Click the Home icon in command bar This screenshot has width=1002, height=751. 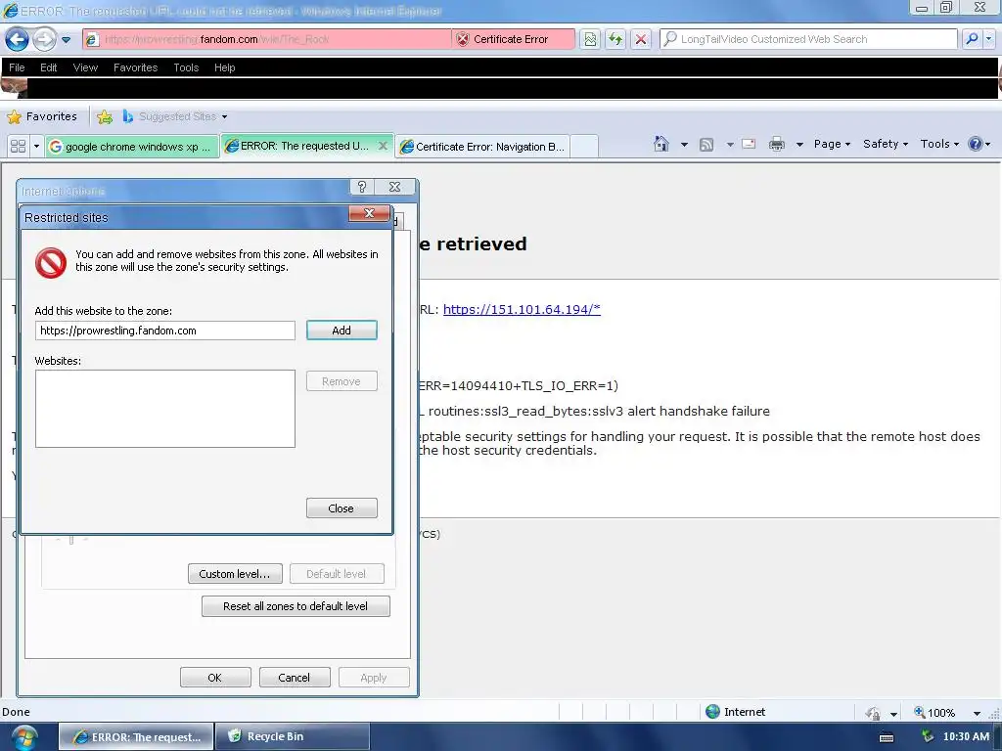(661, 144)
